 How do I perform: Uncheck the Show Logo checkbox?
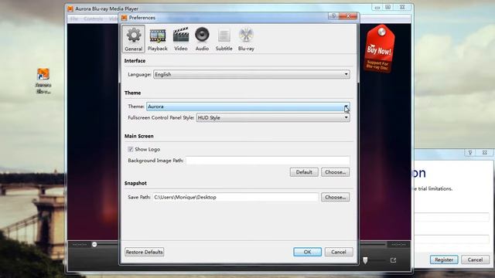[131, 149]
